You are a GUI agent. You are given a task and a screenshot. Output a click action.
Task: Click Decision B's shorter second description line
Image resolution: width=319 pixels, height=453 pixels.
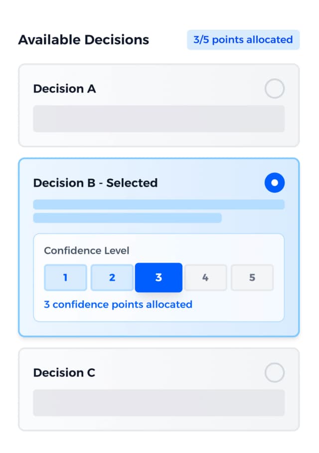pos(127,218)
